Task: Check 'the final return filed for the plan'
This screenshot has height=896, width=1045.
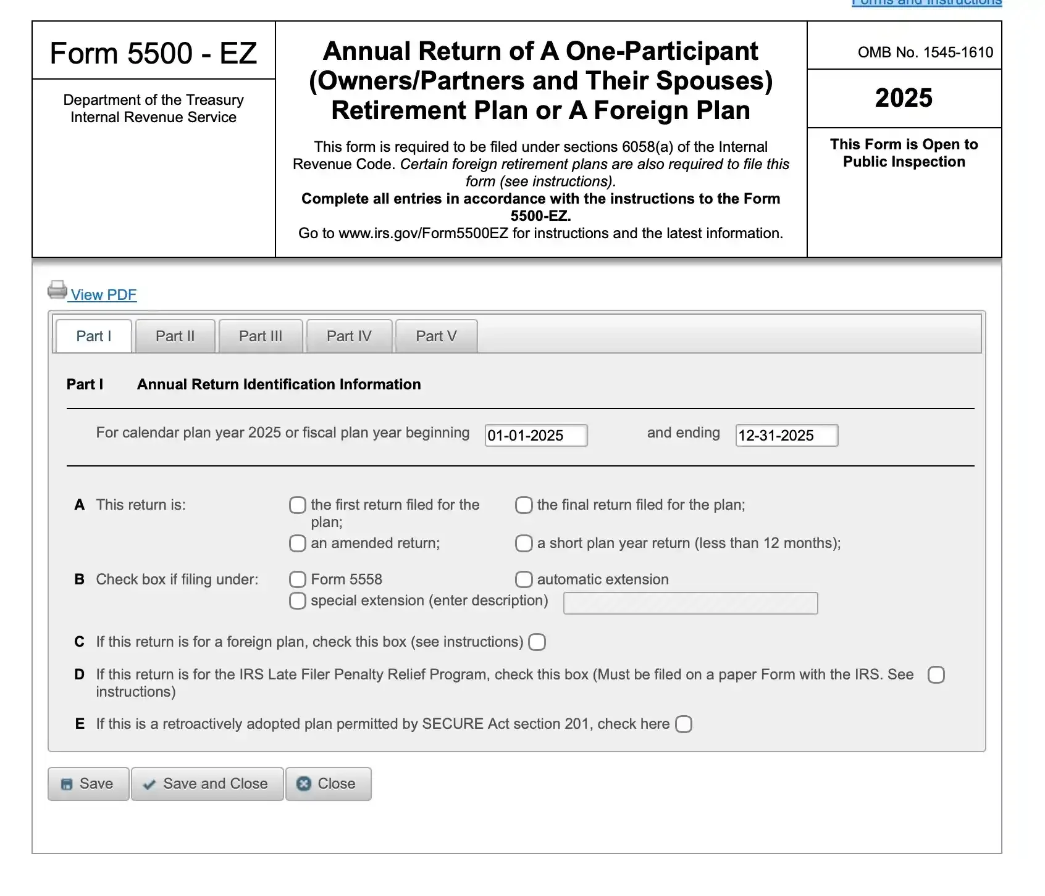Action: point(524,505)
